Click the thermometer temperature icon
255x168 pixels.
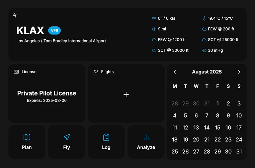coord(204,18)
